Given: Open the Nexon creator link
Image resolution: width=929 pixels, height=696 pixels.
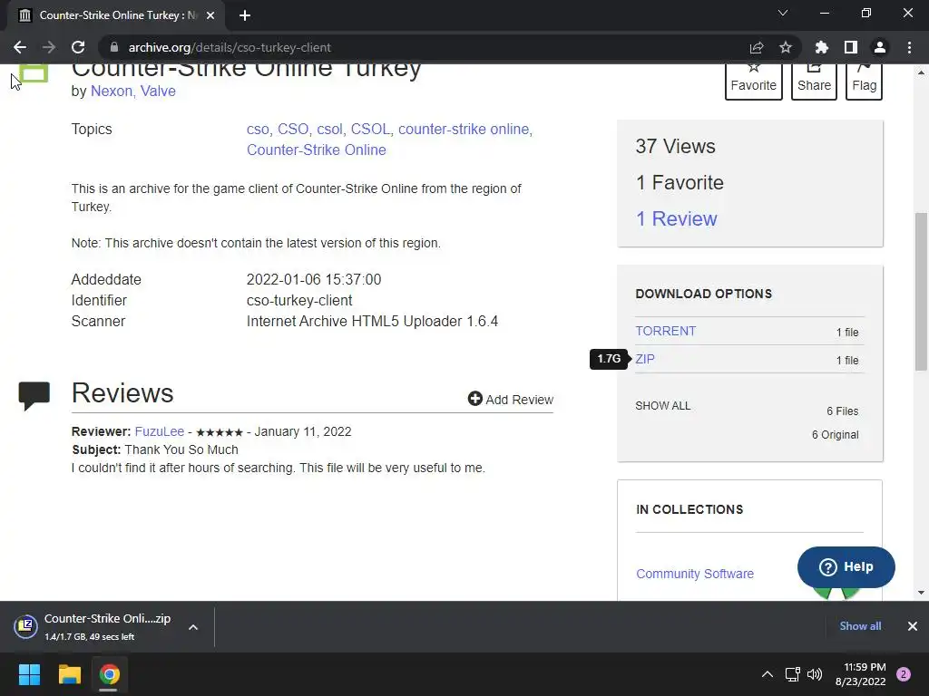Looking at the screenshot, I should pyautogui.click(x=112, y=92).
